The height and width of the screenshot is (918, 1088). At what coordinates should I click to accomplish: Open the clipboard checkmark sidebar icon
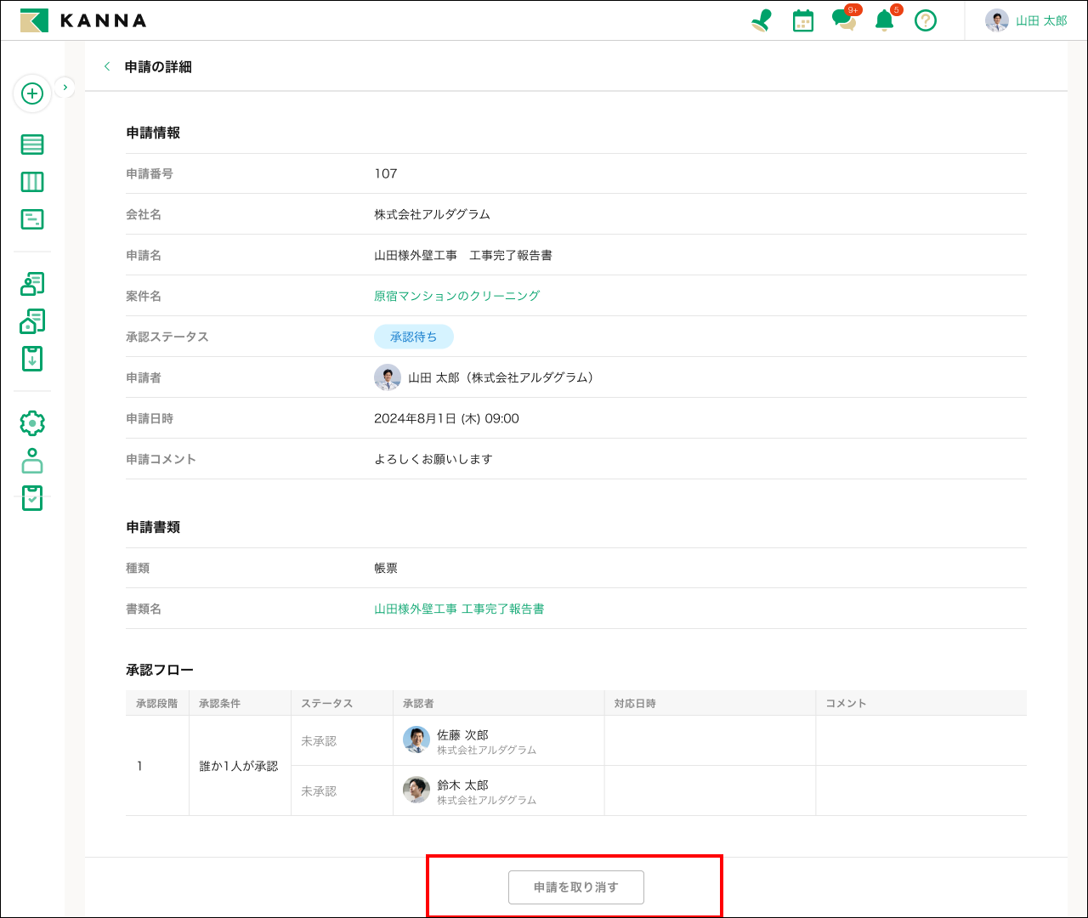pyautogui.click(x=32, y=498)
